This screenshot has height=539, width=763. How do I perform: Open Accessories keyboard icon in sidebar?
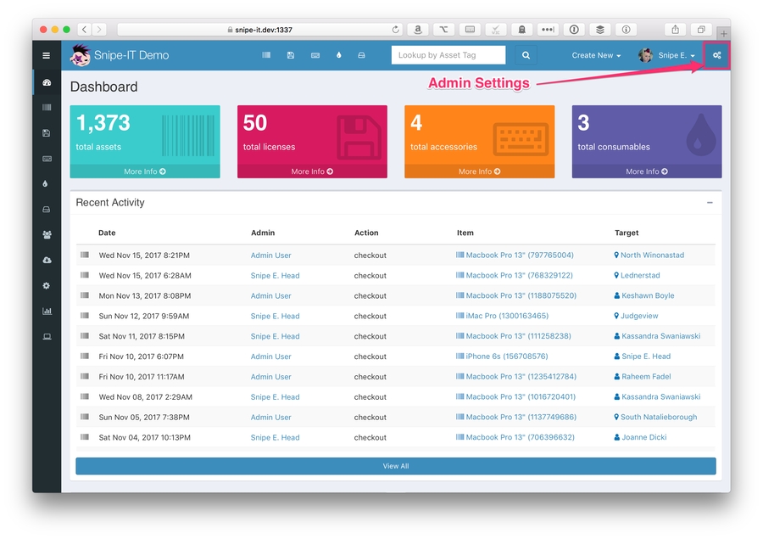[47, 159]
